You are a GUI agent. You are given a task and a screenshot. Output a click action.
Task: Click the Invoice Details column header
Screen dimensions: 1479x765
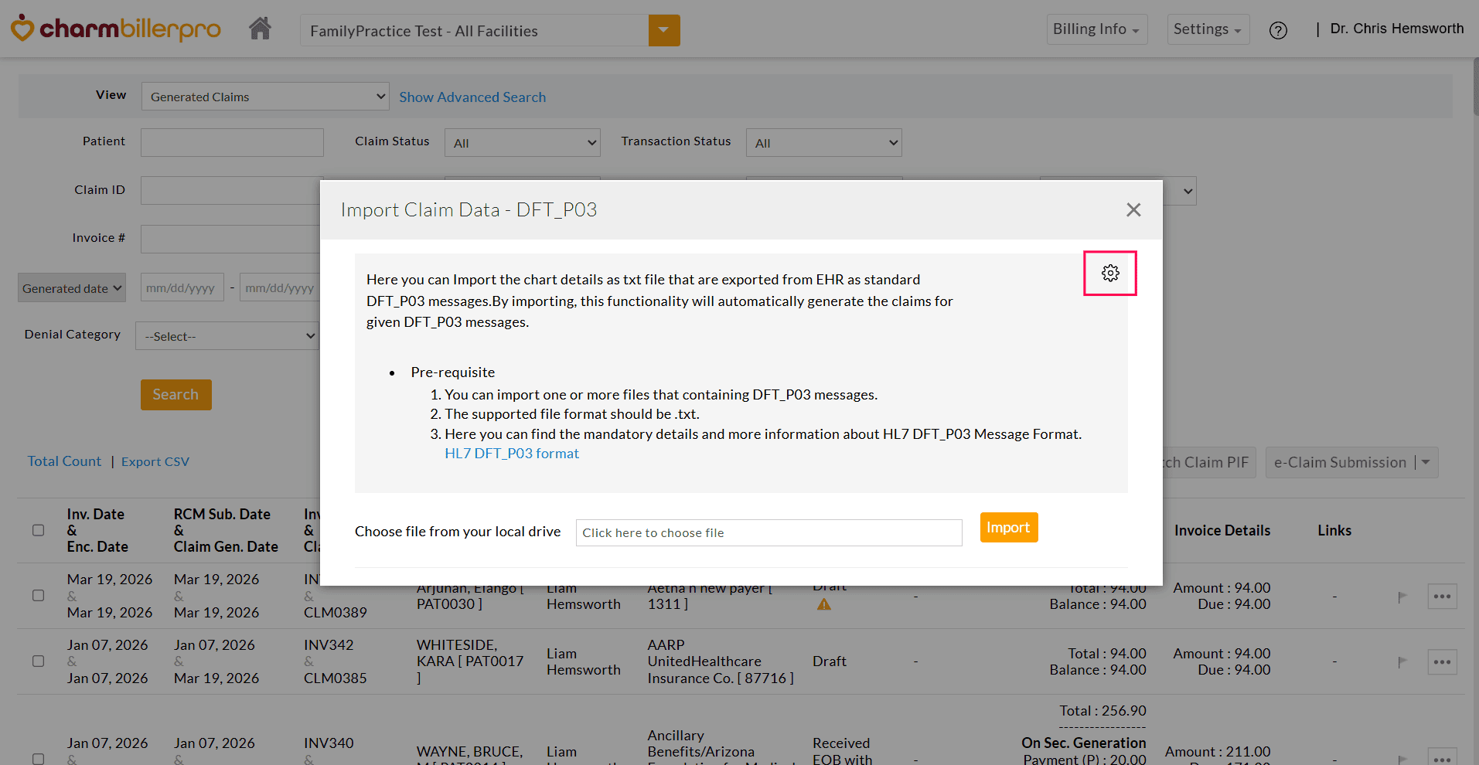1222,530
